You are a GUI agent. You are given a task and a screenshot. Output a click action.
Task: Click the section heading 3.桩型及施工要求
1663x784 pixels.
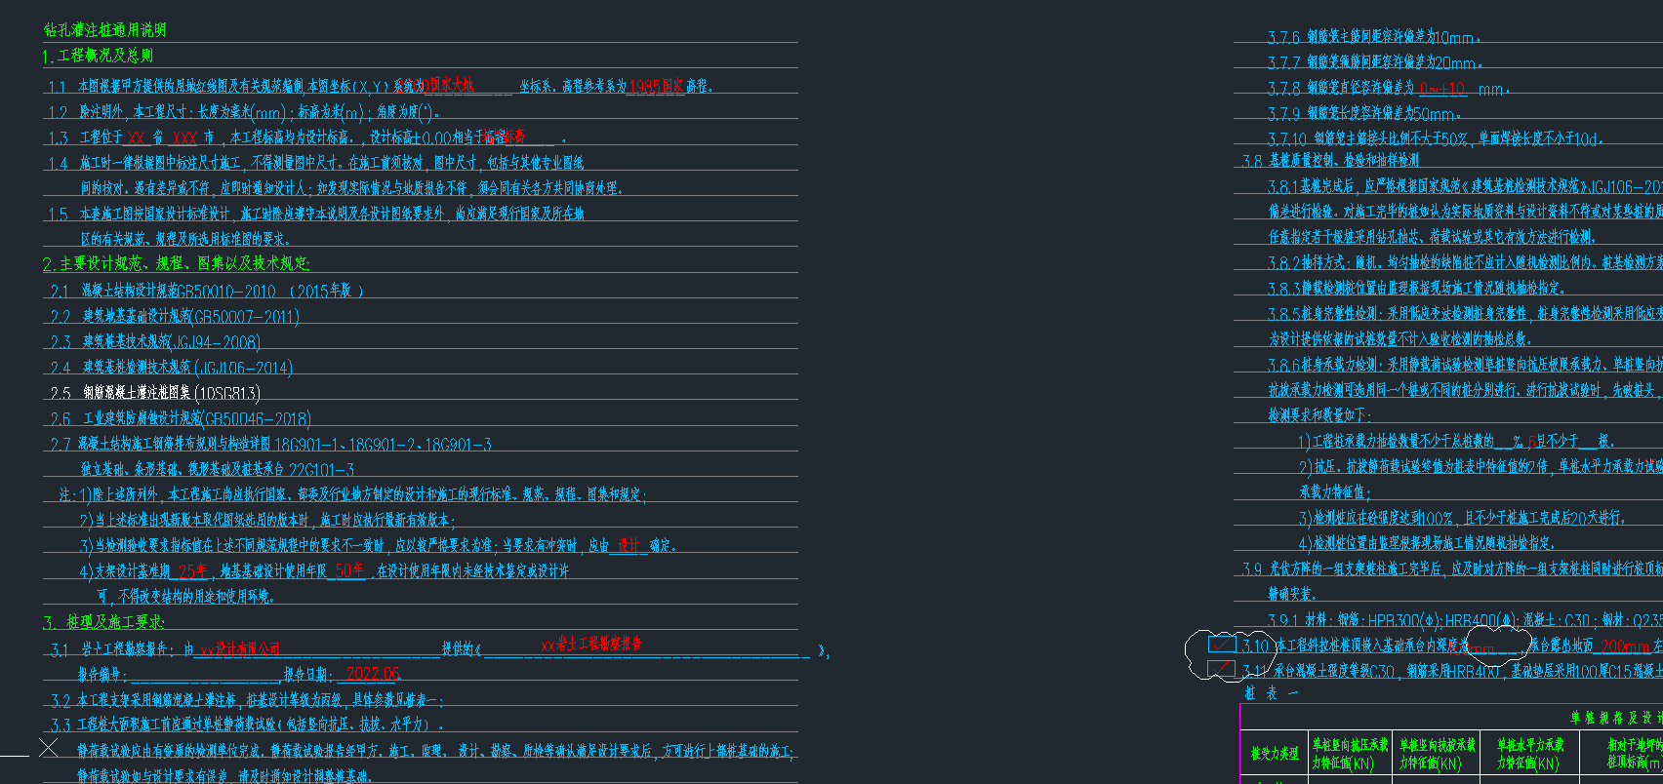103,622
